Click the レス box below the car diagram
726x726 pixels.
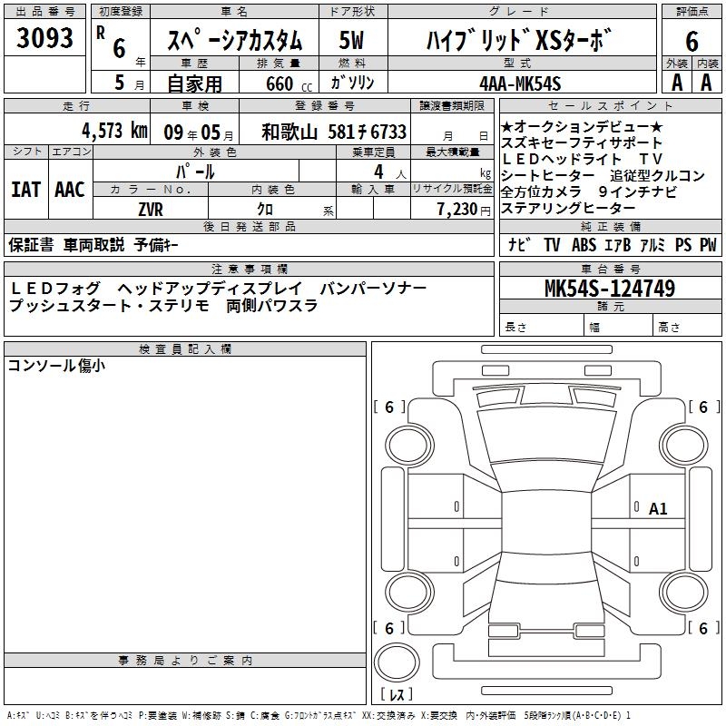(x=395, y=696)
